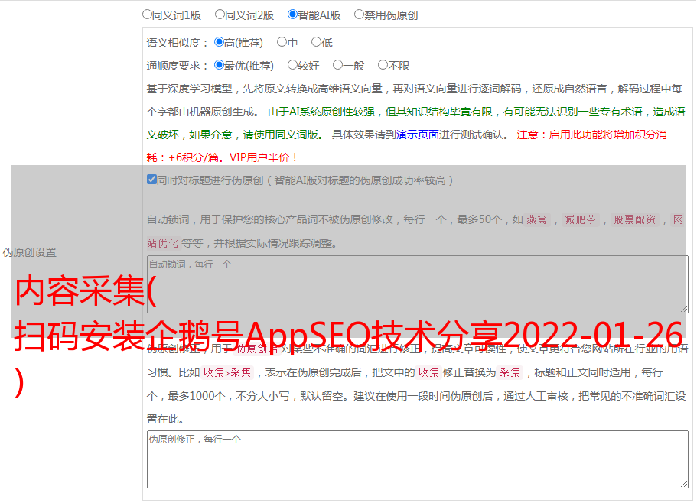
Task: Click resize handle of 自动锁词 textarea
Action: [684, 309]
